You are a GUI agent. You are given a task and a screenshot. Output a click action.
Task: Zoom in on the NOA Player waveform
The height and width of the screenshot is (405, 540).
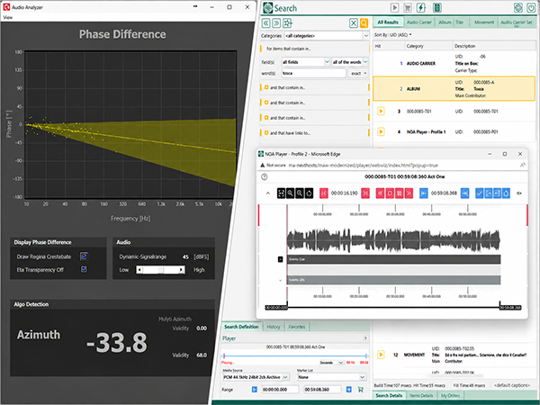point(291,193)
